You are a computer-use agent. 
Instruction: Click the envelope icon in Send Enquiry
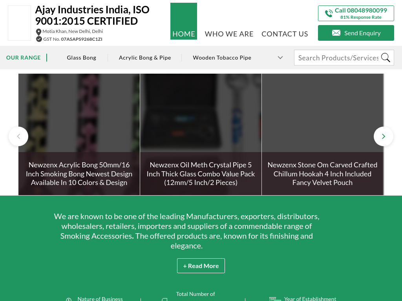tap(336, 33)
